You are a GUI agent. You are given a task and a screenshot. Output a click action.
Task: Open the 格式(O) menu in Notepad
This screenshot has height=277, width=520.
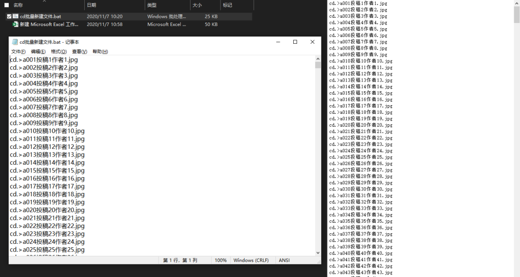[59, 51]
